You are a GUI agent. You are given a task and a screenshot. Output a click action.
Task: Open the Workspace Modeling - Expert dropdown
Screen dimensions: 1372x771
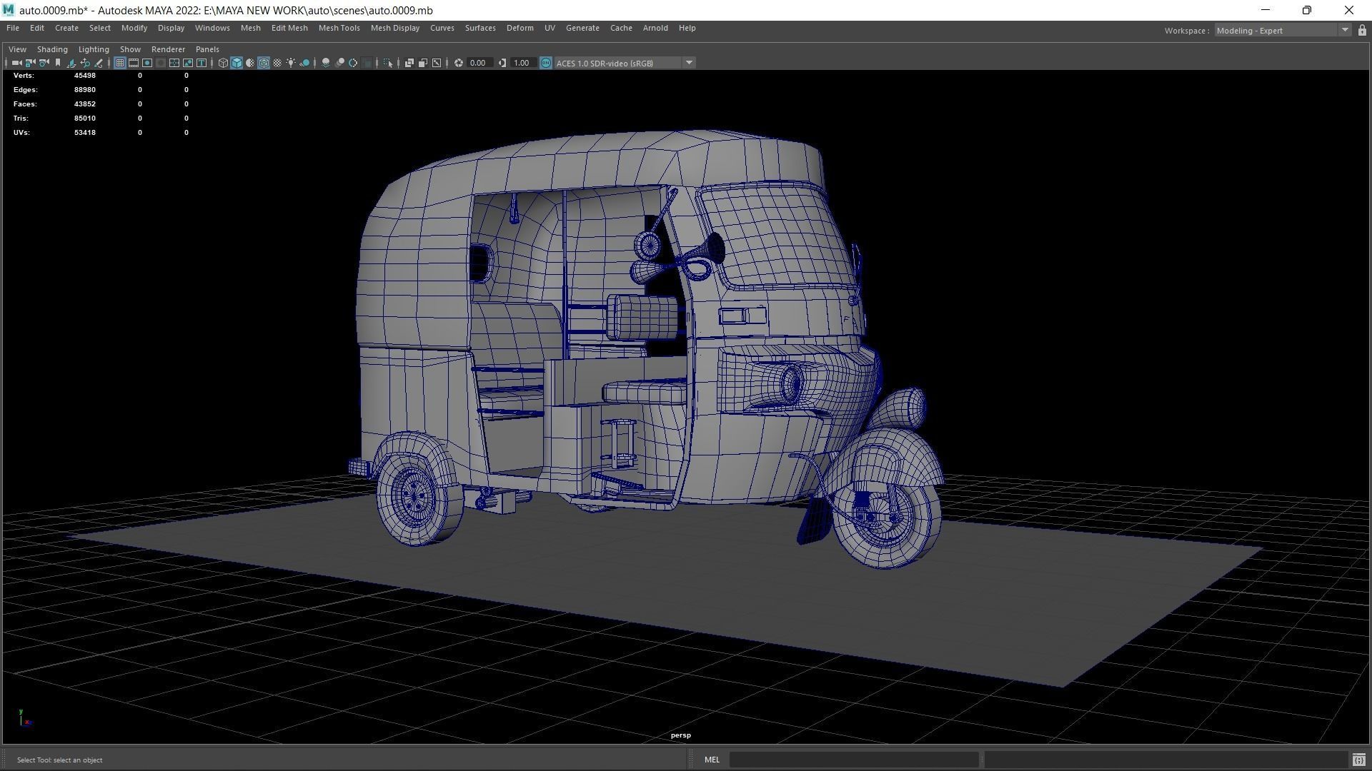point(1282,30)
